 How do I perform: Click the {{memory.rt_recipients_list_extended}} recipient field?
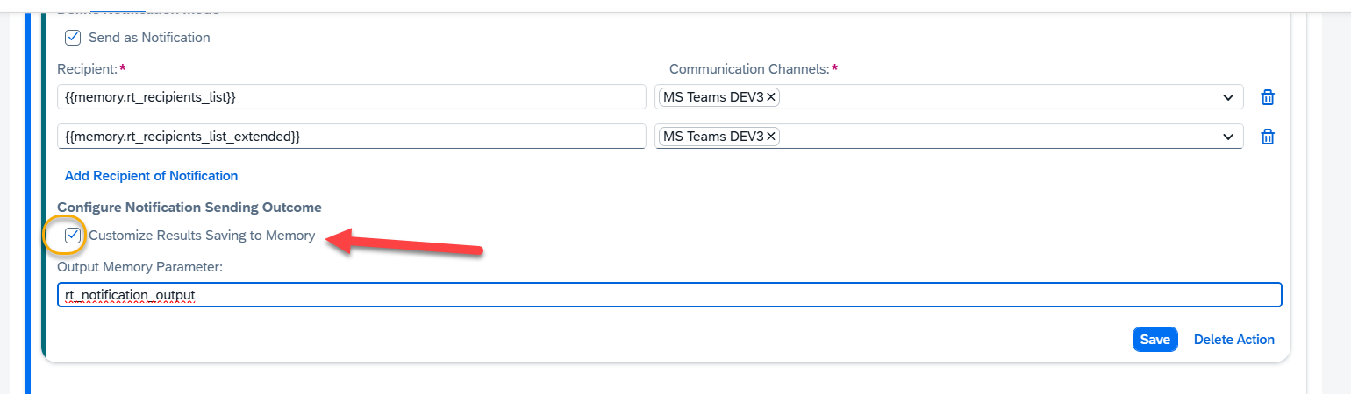(351, 137)
